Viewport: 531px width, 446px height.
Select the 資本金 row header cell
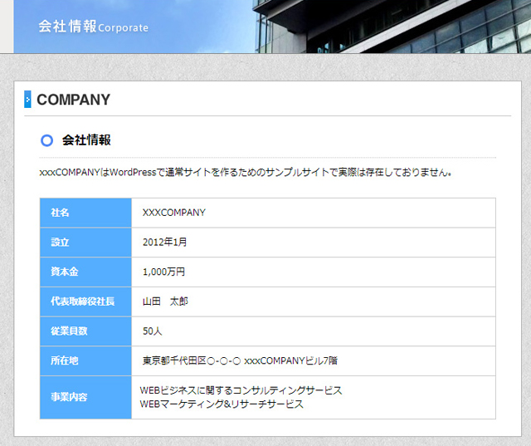85,272
